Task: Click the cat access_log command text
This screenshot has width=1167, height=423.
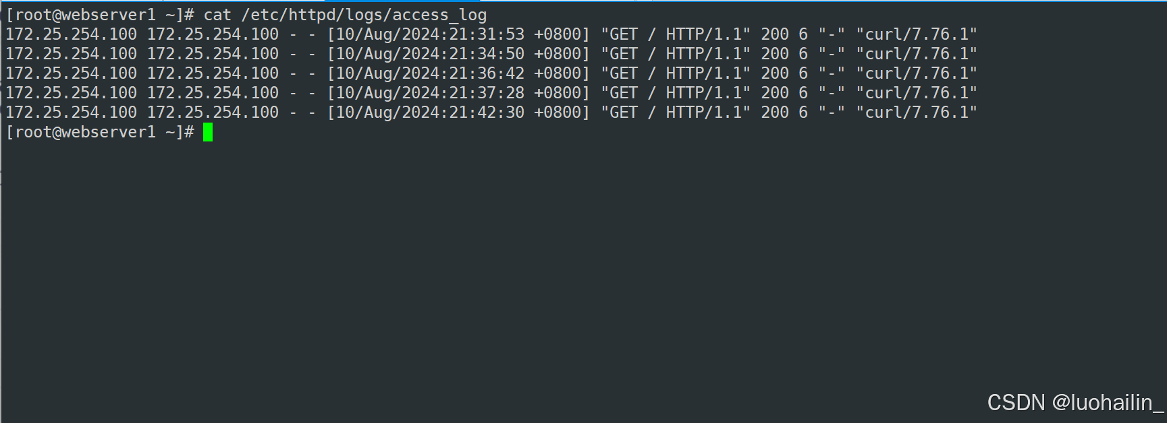Action: (345, 15)
